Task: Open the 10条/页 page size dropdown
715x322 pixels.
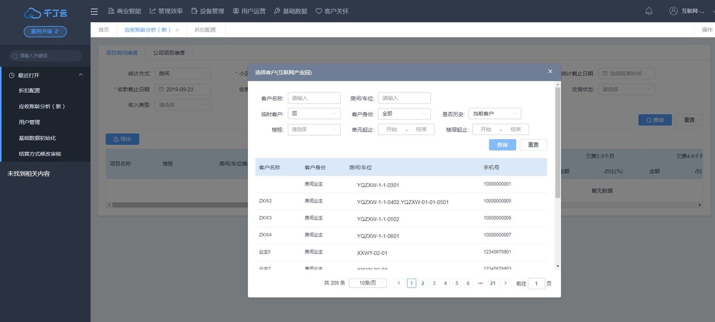Action: (x=368, y=283)
